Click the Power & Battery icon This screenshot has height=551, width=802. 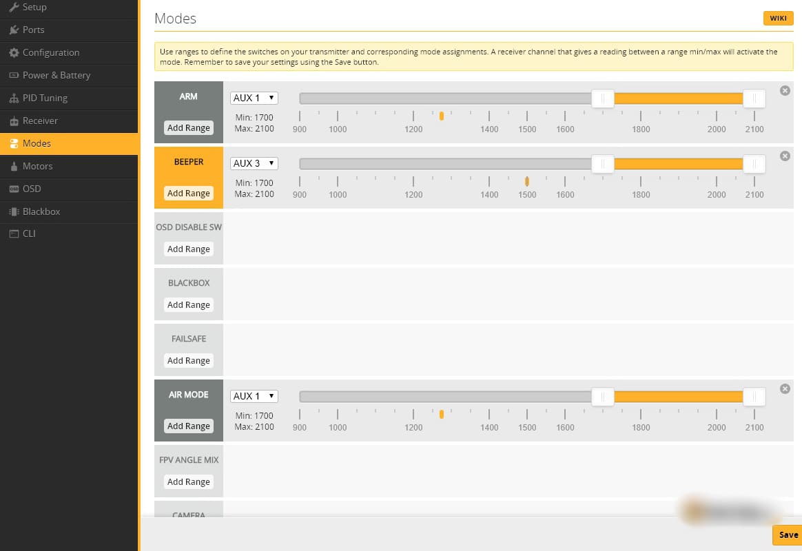14,75
